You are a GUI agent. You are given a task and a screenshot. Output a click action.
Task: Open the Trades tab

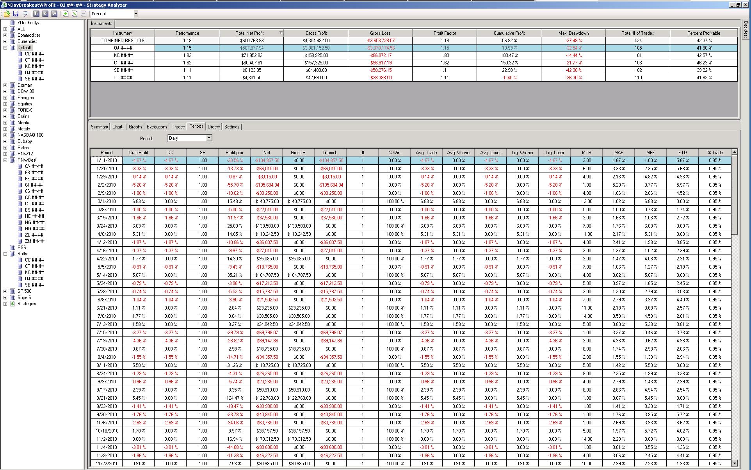(x=178, y=127)
